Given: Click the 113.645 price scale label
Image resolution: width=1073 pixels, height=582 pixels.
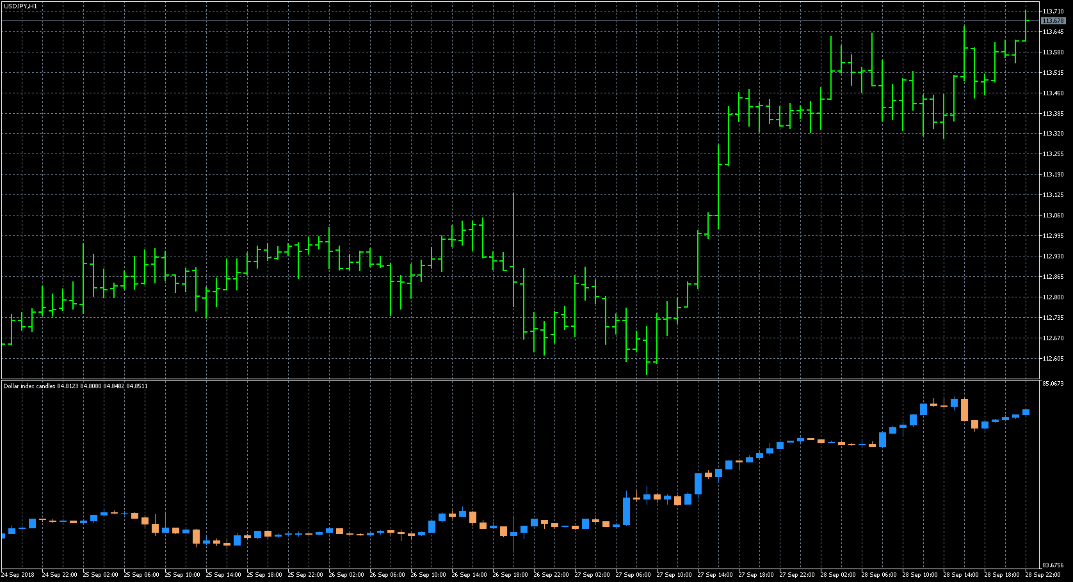Looking at the screenshot, I should pos(1053,32).
